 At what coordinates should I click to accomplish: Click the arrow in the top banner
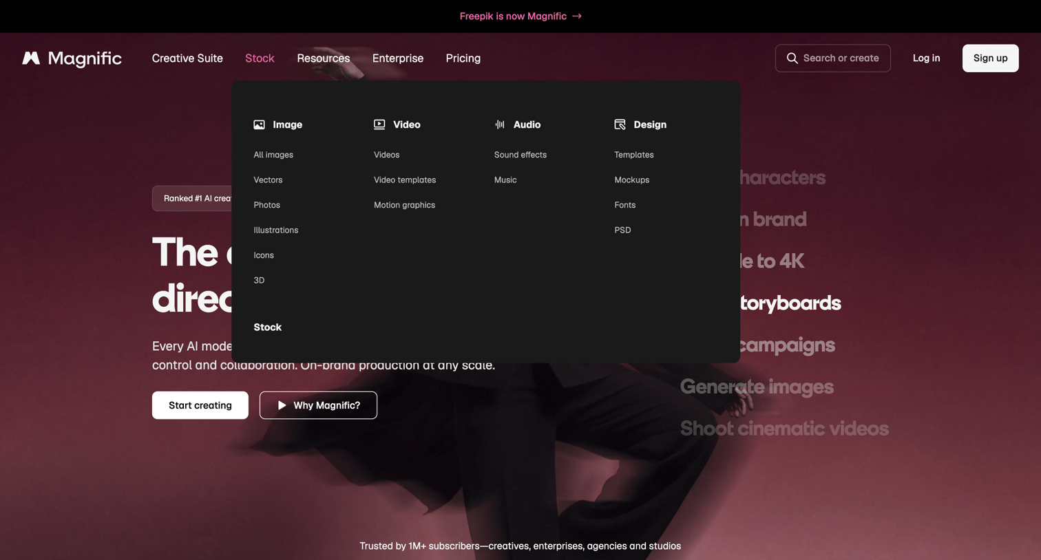(577, 17)
